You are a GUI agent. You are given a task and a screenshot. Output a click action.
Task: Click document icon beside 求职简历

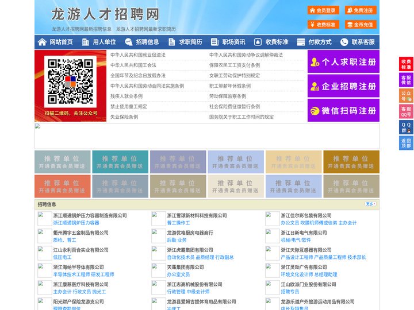coord(171,42)
